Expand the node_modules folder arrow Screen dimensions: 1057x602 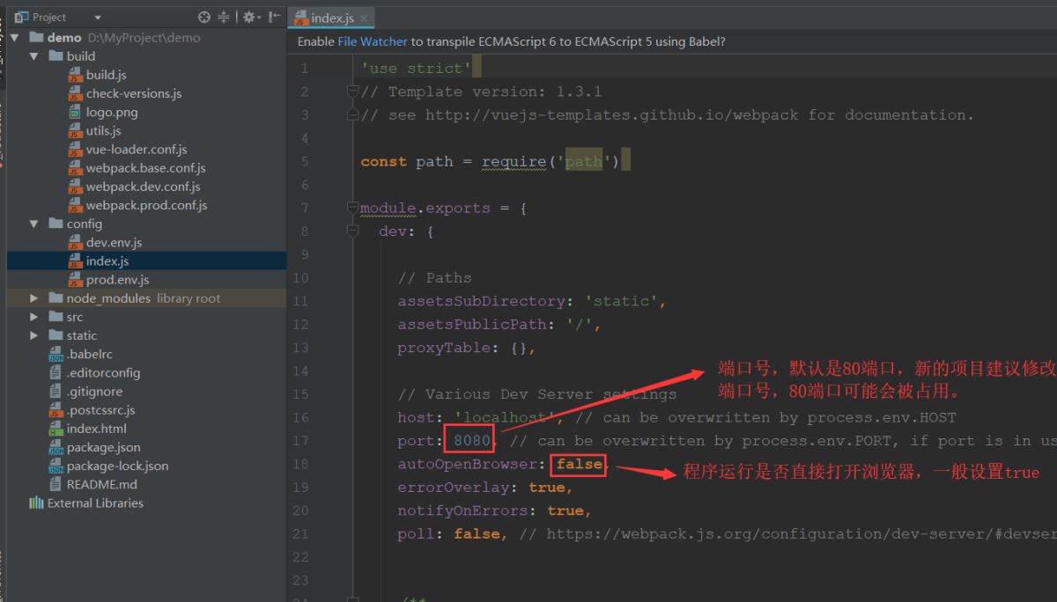[x=34, y=298]
